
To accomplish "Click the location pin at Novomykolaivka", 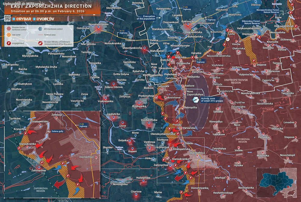I will click(x=98, y=28).
